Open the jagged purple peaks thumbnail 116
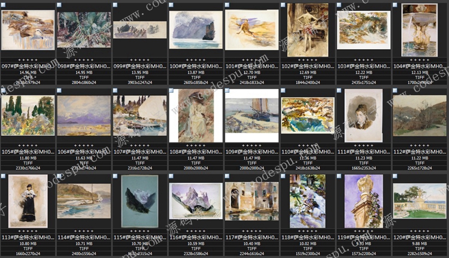 pos(196,201)
